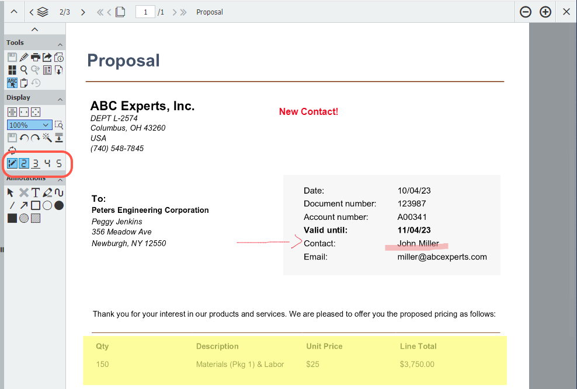This screenshot has height=389, width=577.
Task: Click the zoom out minus button
Action: coord(526,12)
